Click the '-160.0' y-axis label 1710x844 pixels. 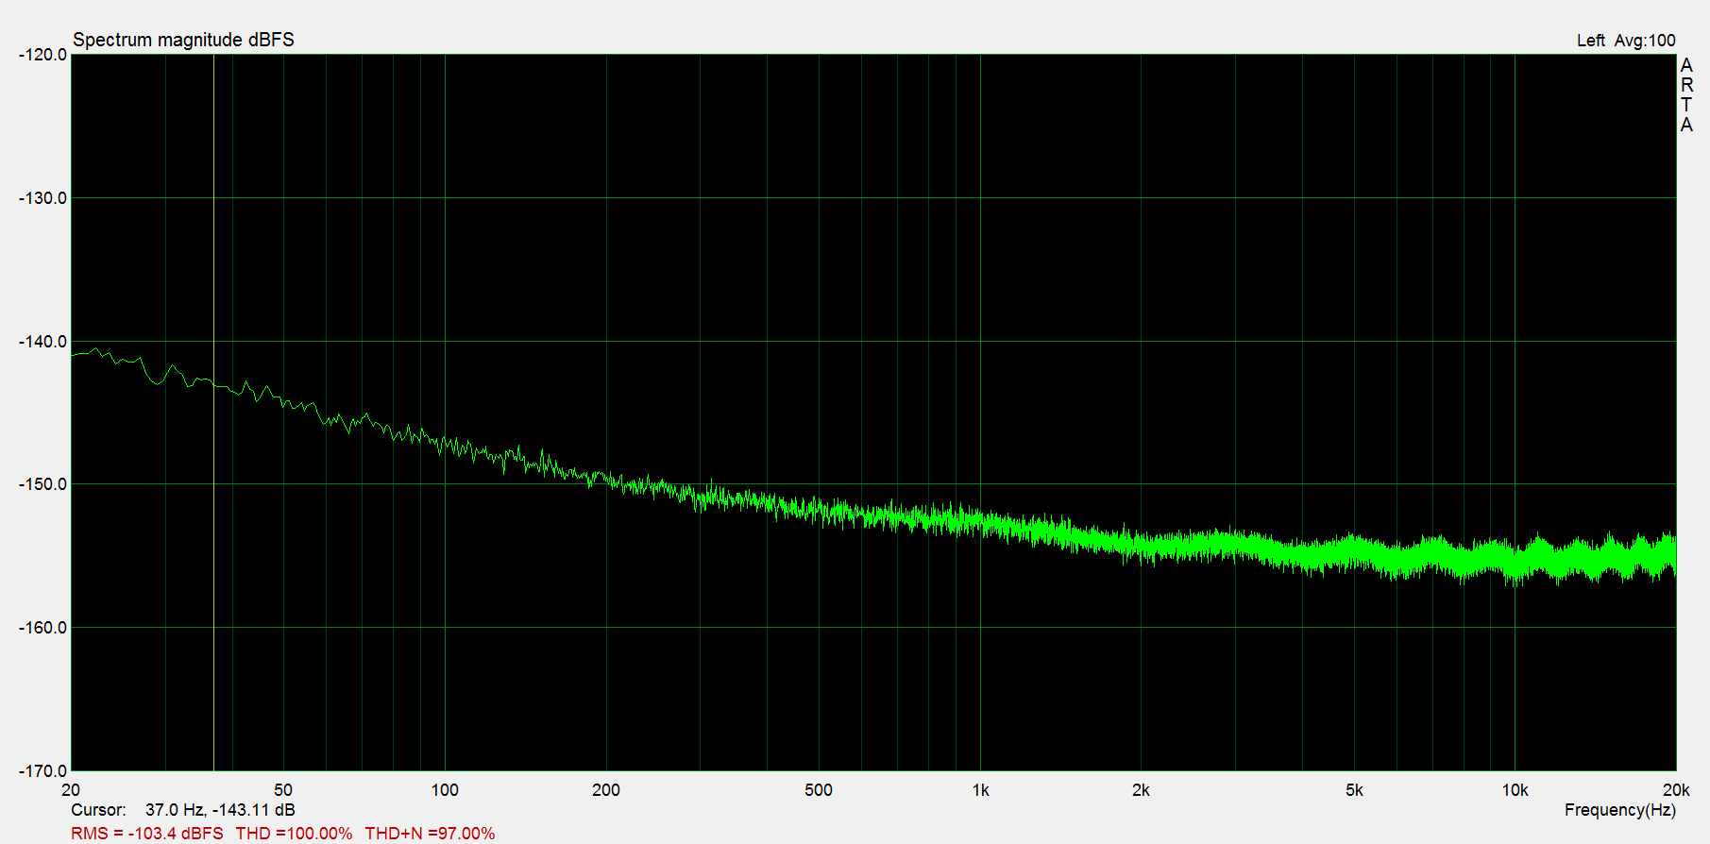coord(43,628)
